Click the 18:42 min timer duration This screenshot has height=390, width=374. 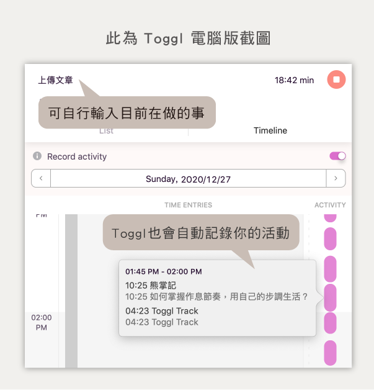[x=294, y=80]
